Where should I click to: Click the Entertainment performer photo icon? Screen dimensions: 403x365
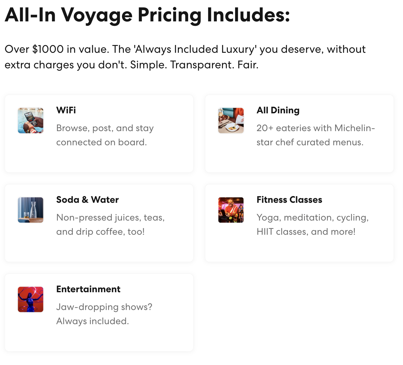point(31,299)
